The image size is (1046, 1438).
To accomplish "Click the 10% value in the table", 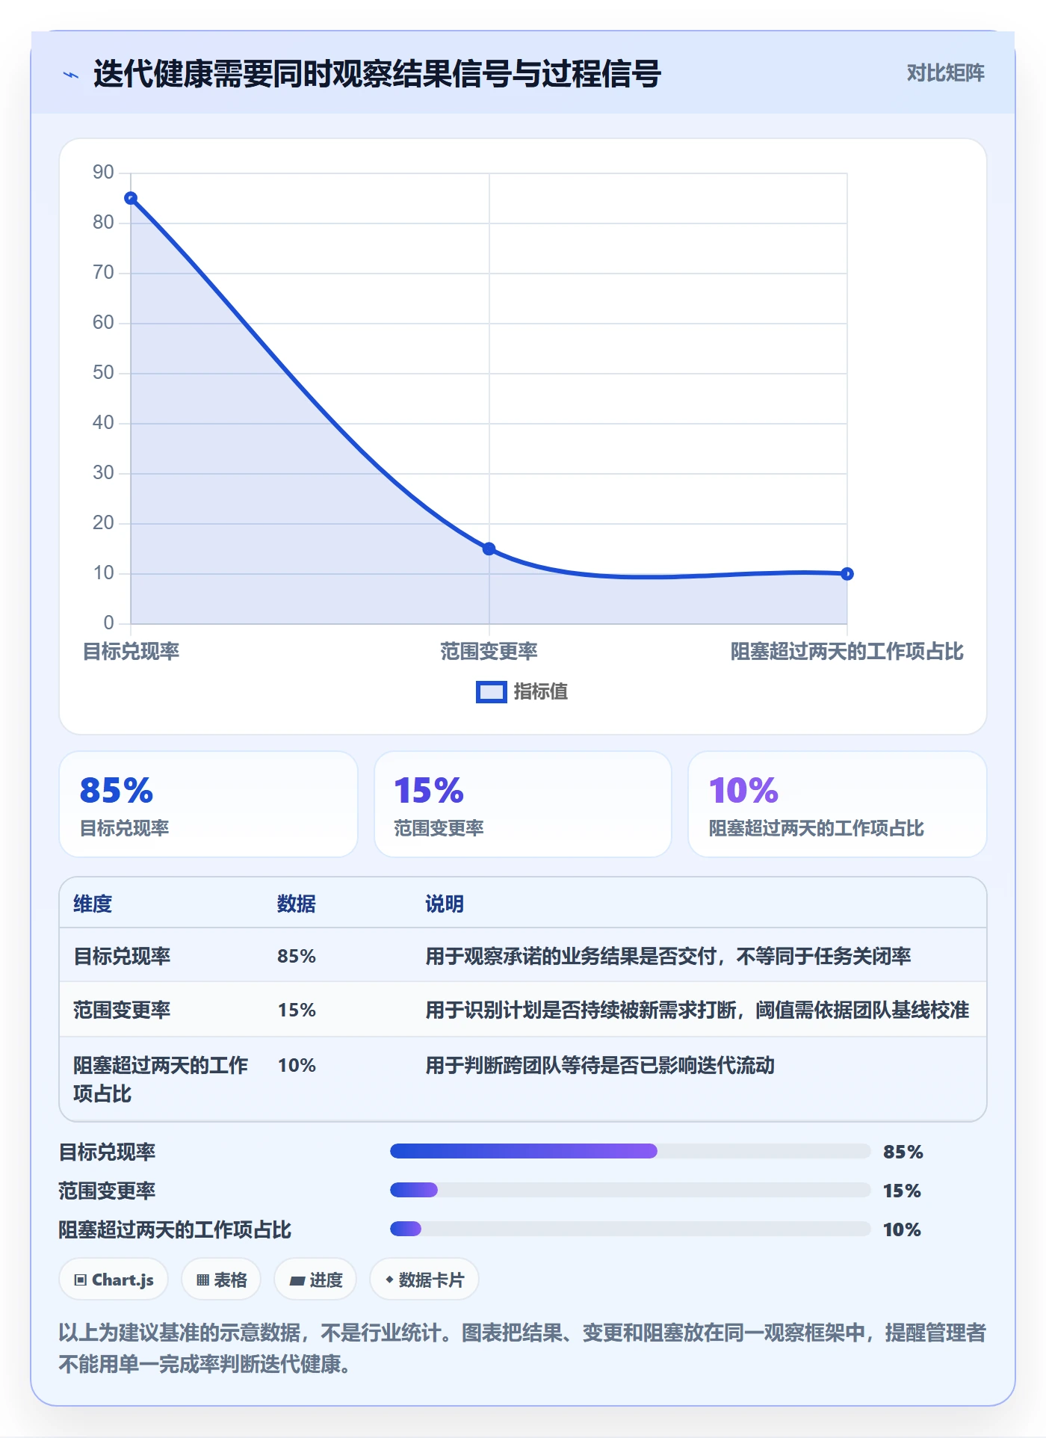I will pos(297,1065).
